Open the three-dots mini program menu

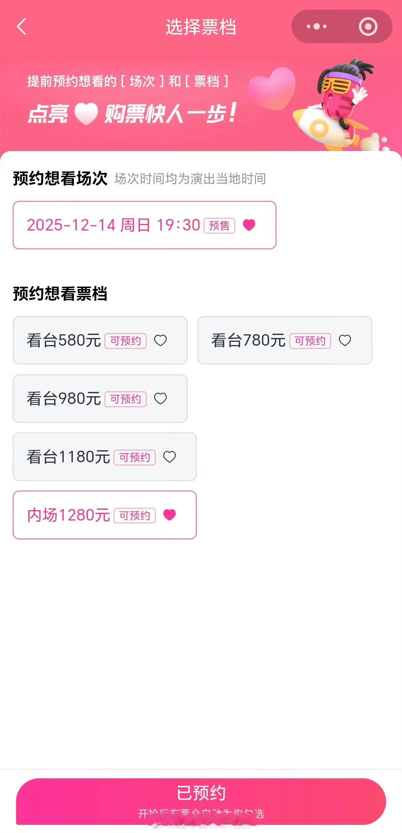tap(316, 26)
